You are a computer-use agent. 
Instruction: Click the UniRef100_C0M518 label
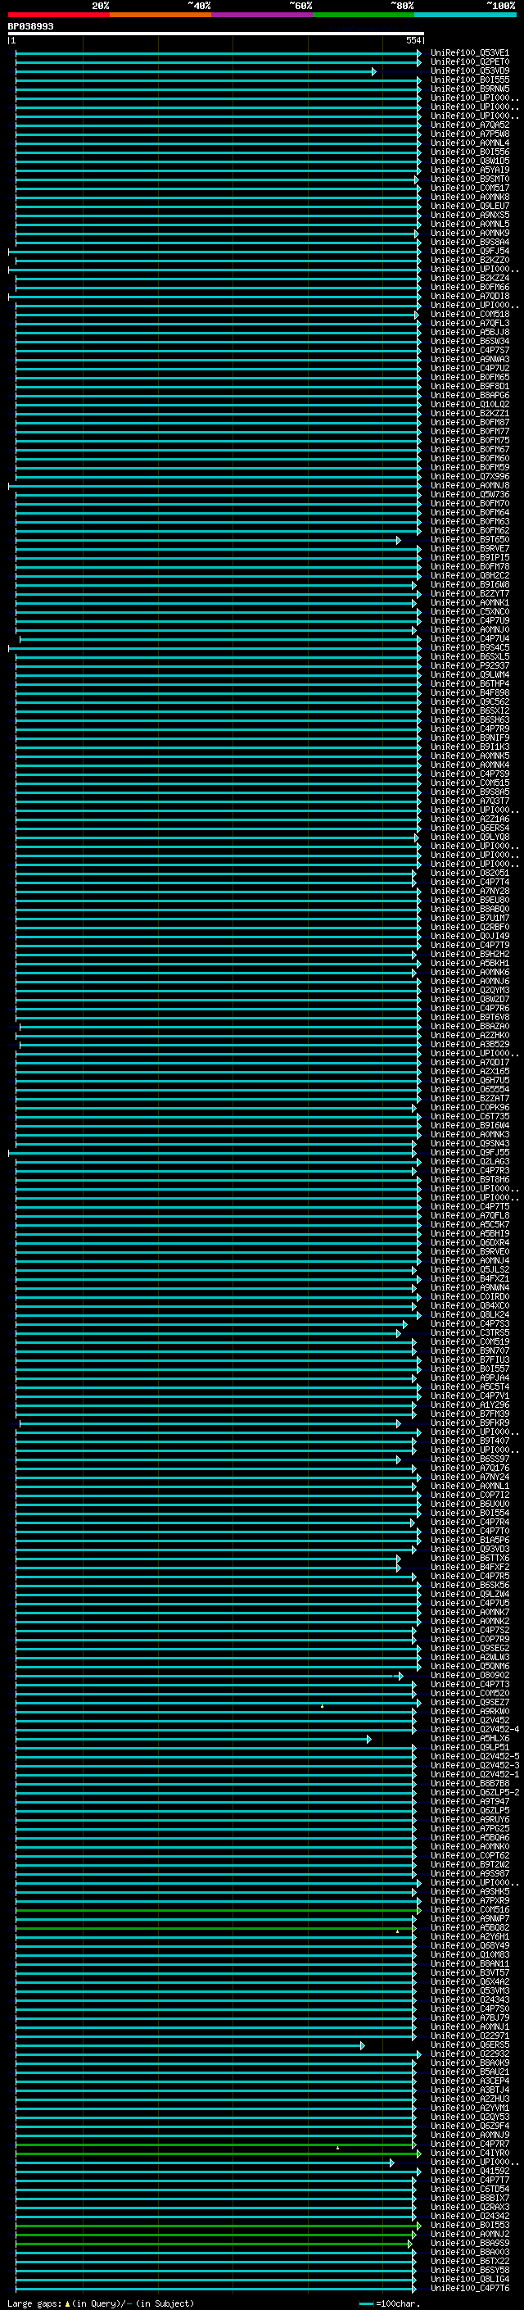coord(469,314)
